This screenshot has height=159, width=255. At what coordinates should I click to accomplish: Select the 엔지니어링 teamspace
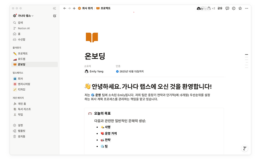click(x=24, y=84)
